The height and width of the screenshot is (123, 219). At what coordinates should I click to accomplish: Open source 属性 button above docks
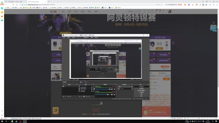click(x=82, y=82)
